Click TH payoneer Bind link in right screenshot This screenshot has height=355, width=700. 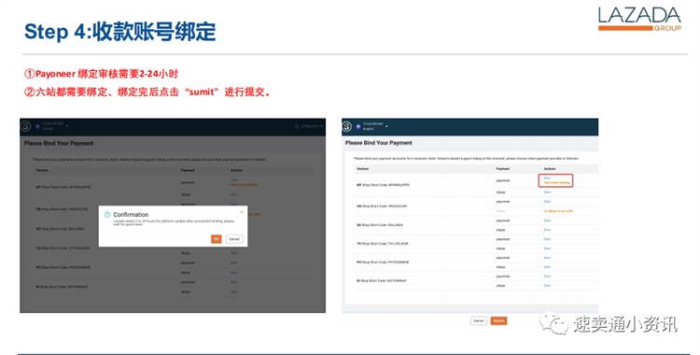click(547, 239)
